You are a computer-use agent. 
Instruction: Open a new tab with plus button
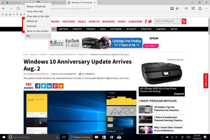[100, 3]
